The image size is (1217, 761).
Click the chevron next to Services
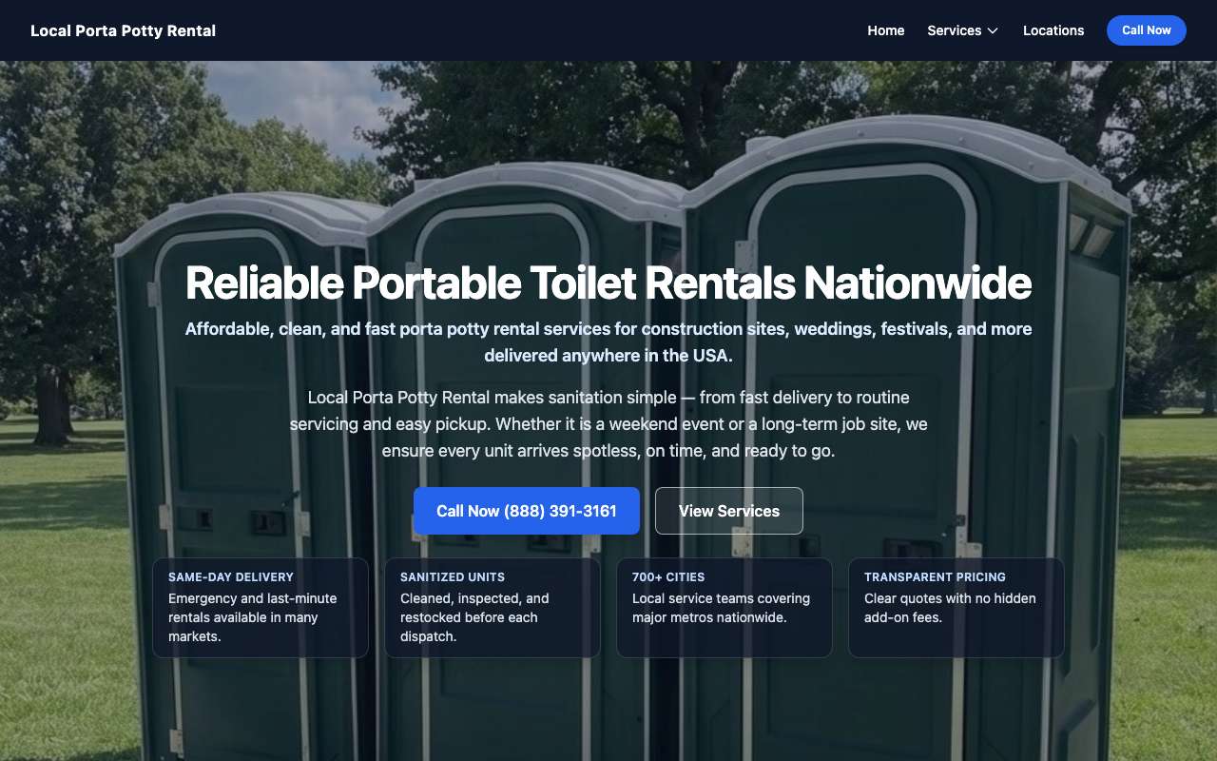pyautogui.click(x=993, y=30)
